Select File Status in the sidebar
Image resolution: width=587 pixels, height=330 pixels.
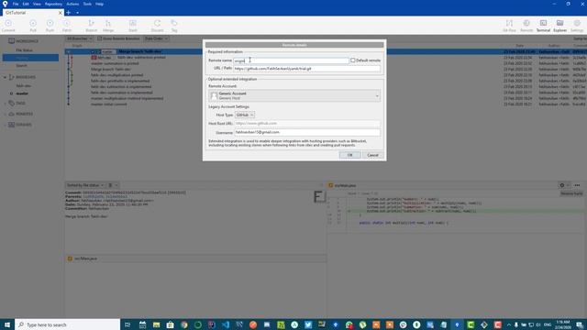point(24,50)
